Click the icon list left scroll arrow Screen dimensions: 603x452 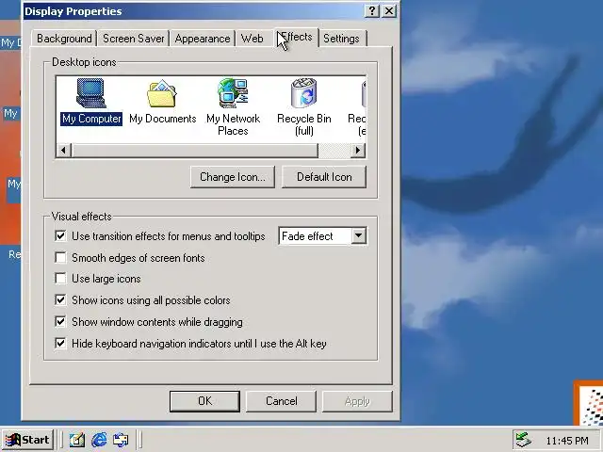pos(64,150)
